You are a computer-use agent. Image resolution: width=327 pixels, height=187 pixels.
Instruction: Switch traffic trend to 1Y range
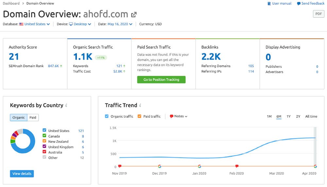click(288, 117)
